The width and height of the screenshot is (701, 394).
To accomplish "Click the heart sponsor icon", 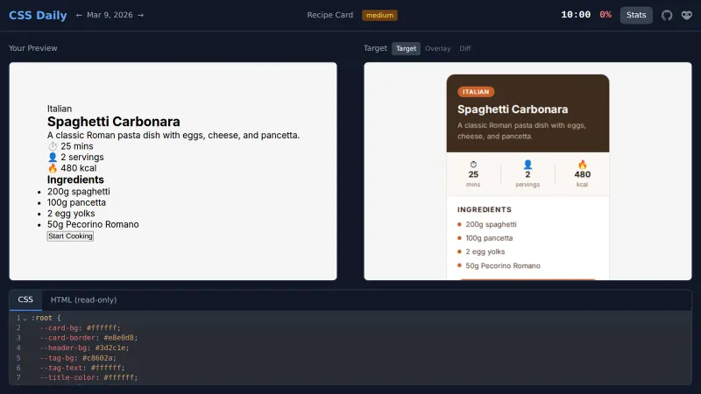I will (x=686, y=15).
